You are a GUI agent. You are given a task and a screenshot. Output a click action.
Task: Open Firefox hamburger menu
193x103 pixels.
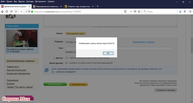(x=190, y=11)
